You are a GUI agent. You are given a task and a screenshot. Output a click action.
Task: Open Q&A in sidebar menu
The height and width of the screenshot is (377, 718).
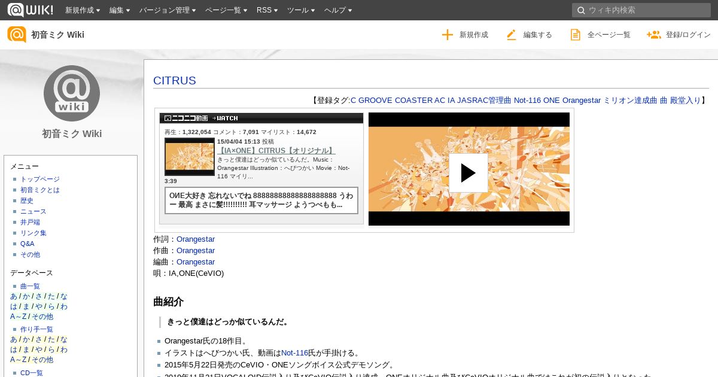pyautogui.click(x=28, y=244)
